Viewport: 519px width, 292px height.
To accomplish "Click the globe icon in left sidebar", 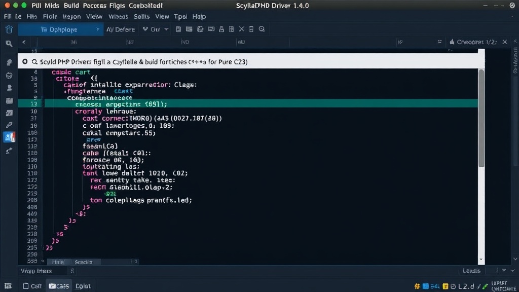I will click(x=9, y=76).
